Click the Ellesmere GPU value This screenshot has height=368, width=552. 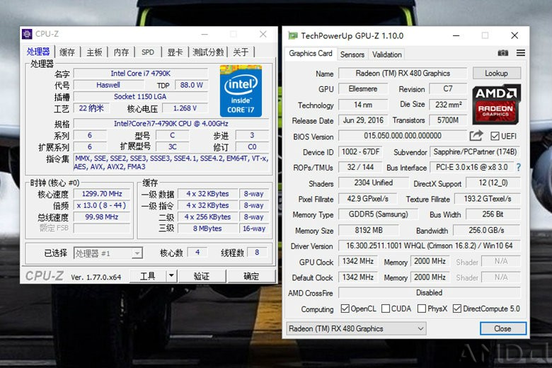tap(363, 88)
